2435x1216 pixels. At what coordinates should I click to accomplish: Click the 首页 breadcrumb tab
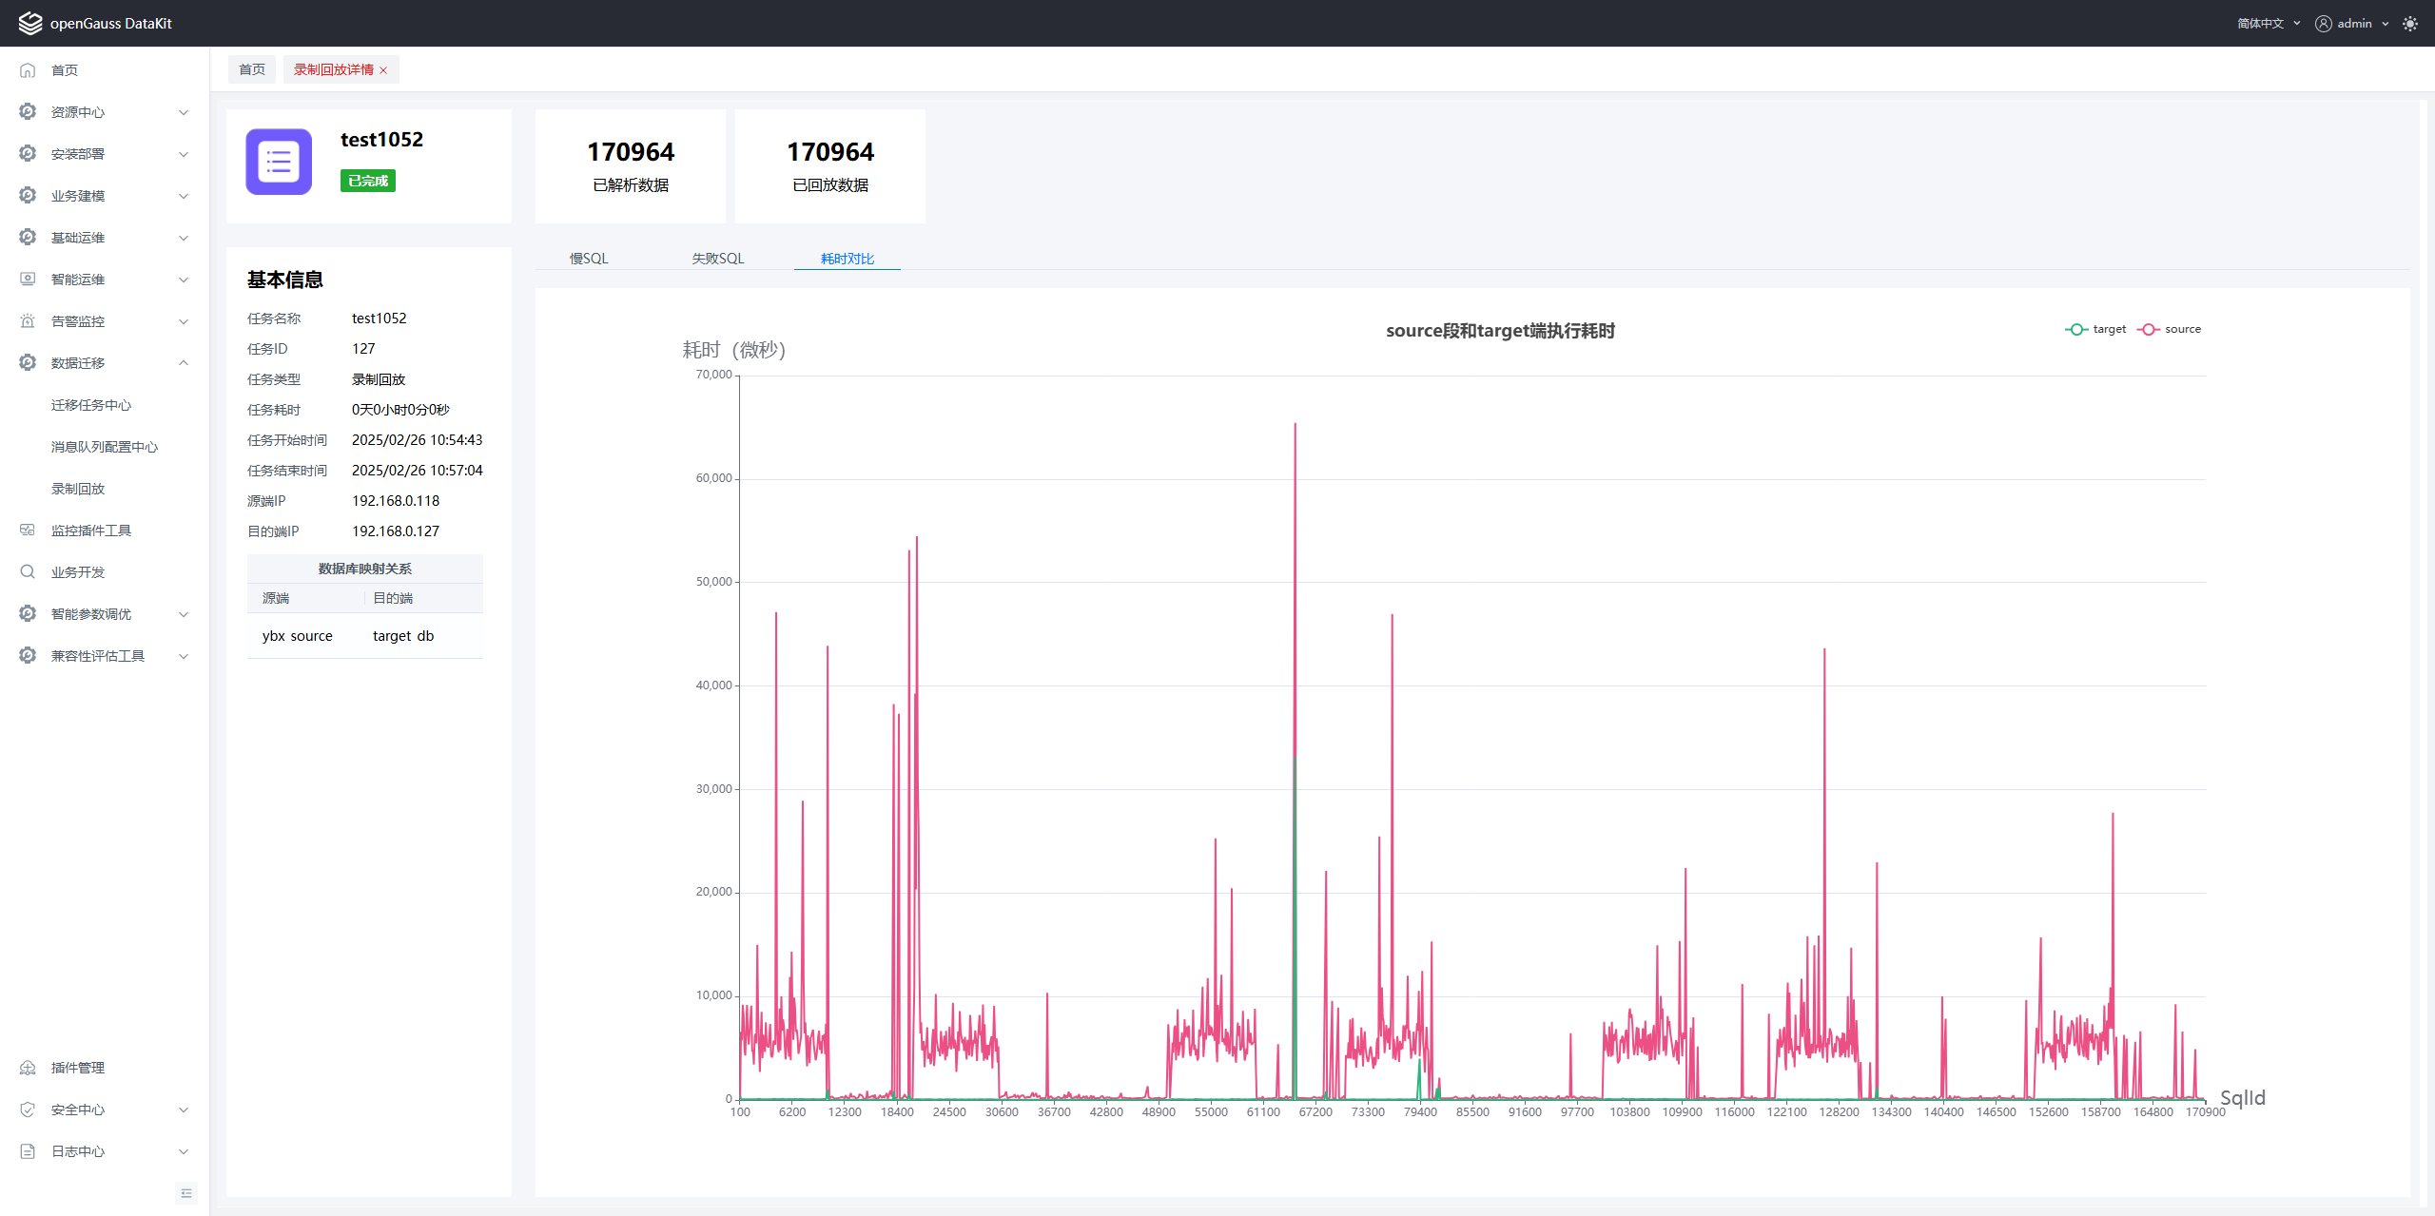point(252,70)
